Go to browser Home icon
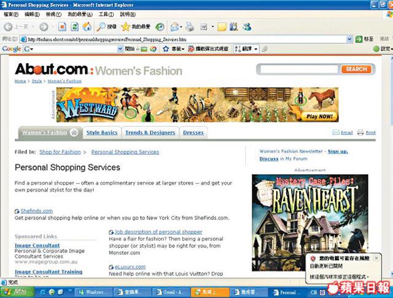393x298 pixels. coord(87,26)
